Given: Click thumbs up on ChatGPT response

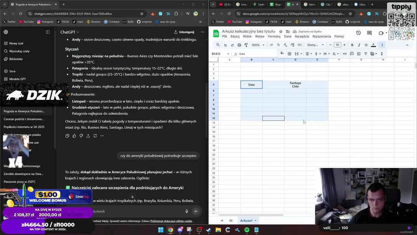Looking at the screenshot, I should point(74,136).
